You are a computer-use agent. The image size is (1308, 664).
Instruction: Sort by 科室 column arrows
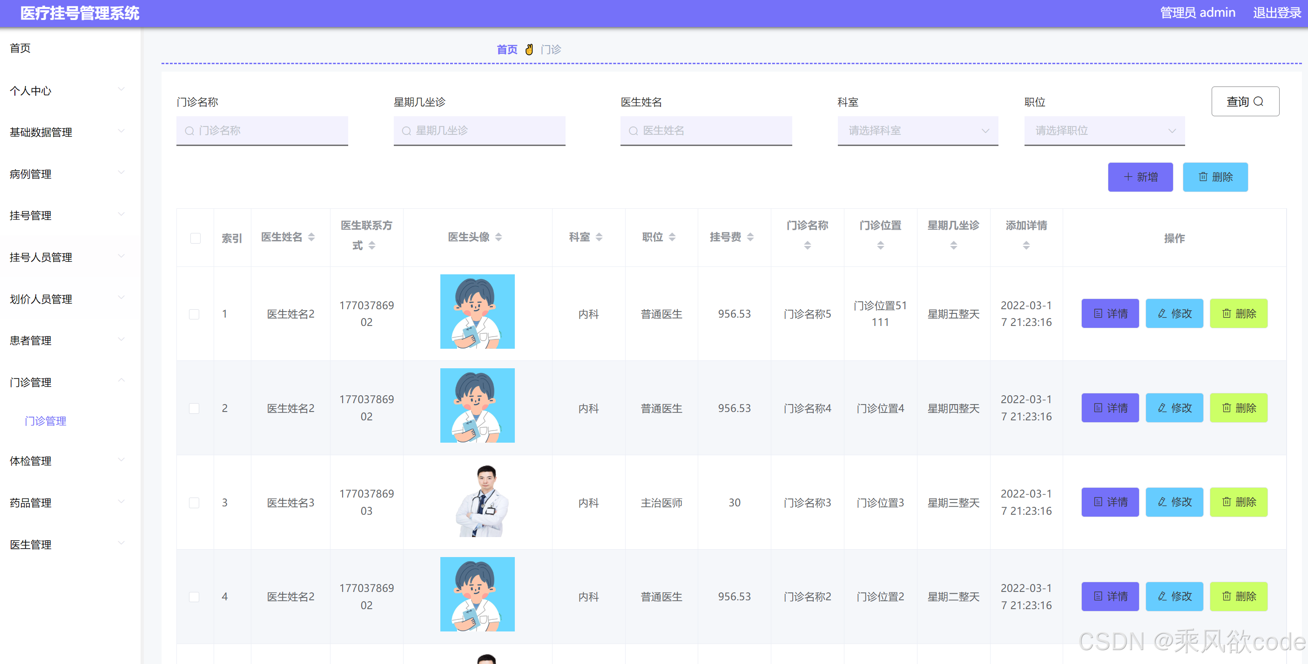click(599, 237)
